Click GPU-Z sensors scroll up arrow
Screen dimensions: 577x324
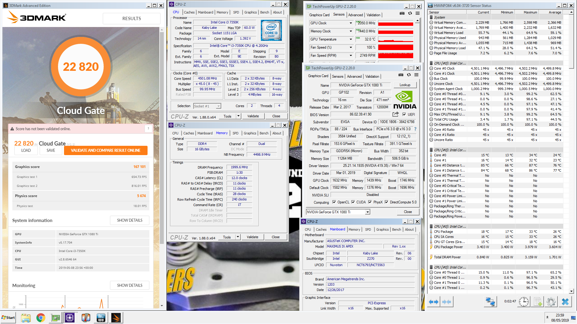click(417, 21)
